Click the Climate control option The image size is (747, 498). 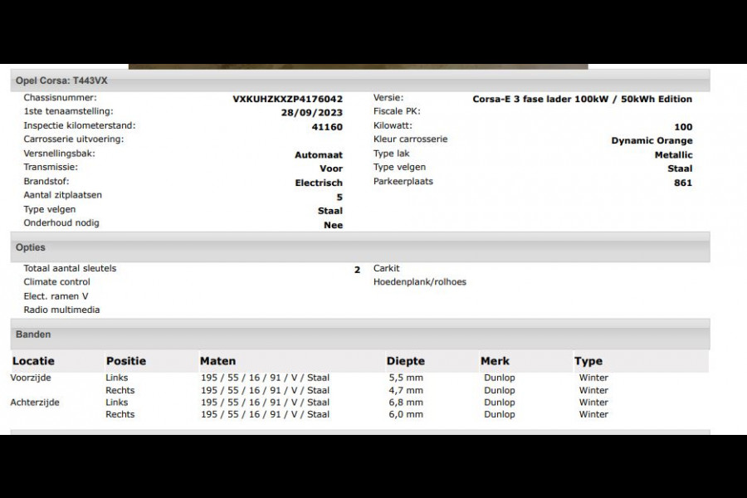56,282
